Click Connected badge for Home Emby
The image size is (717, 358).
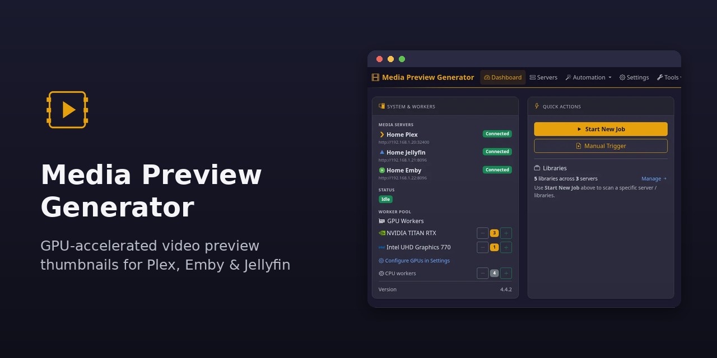click(x=497, y=169)
